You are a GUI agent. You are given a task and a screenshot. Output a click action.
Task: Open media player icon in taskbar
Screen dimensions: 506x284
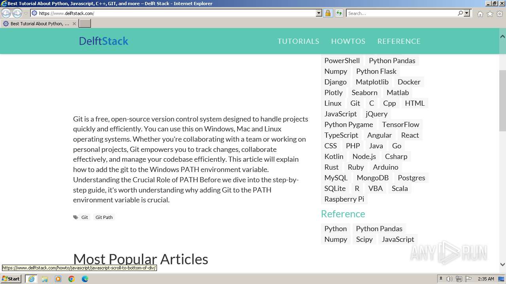pos(58,279)
